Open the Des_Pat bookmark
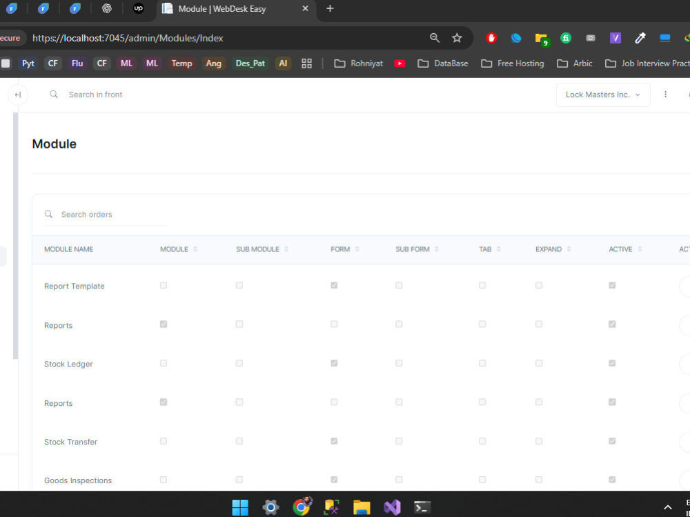This screenshot has height=517, width=690. tap(250, 64)
